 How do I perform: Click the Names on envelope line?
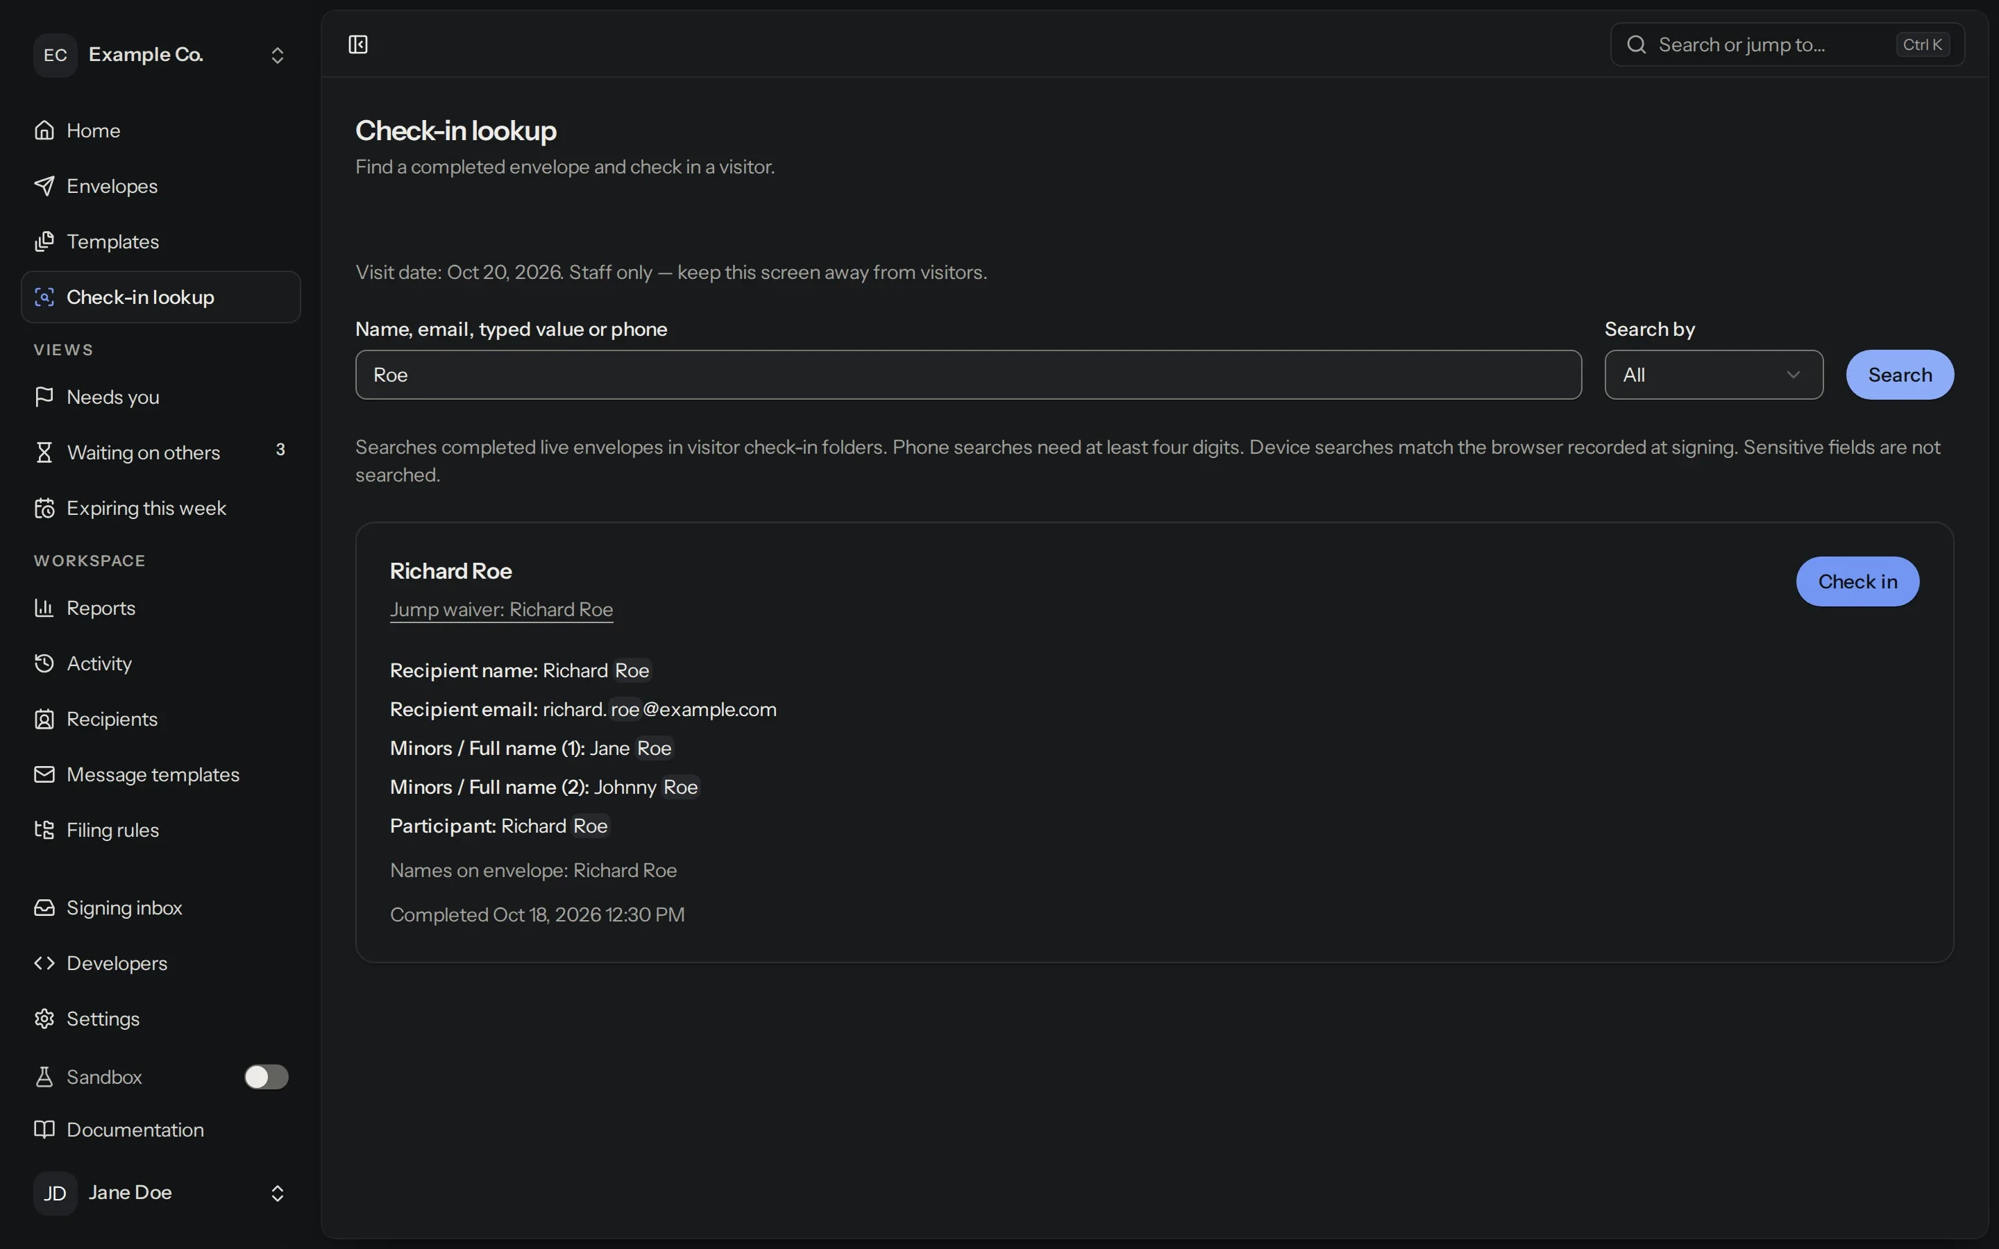tap(534, 871)
